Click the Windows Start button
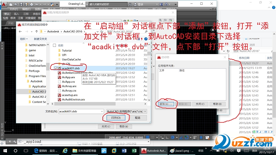276x155 pixels. (x=6, y=151)
